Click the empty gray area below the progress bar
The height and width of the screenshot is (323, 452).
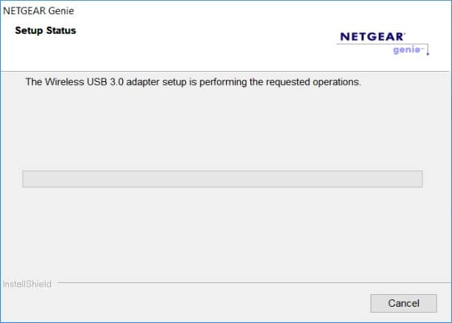pyautogui.click(x=222, y=229)
